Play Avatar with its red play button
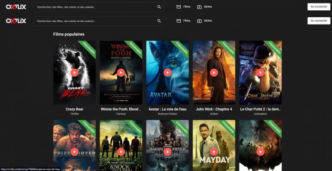Image resolution: width=332 pixels, height=171 pixels. pyautogui.click(x=167, y=73)
